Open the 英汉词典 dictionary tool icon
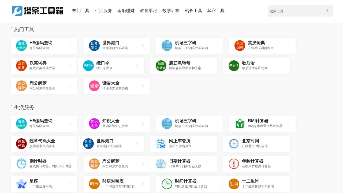This screenshot has height=193, width=343. [239, 45]
